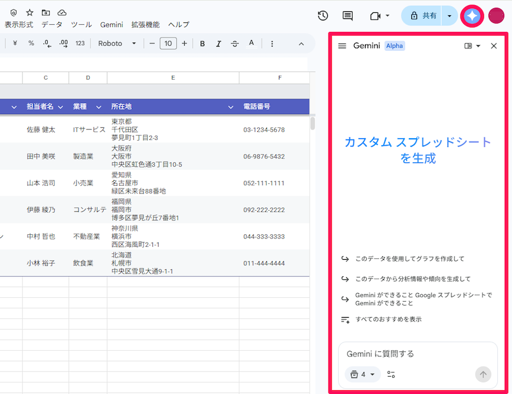
Task: Click the Gemini に質問する input field
Action: [x=418, y=354]
